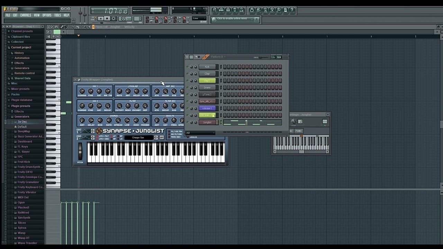This screenshot has width=443, height=249.
Task: Click the download arrow in the news panel
Action: [256, 19]
